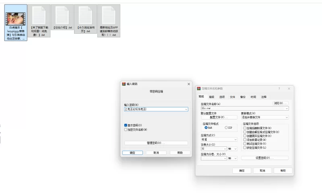Image resolution: width=322 pixels, height=195 pixels.
Task: Expand the 压缩文件名称 llz.rar dropdown
Action: tap(287, 108)
